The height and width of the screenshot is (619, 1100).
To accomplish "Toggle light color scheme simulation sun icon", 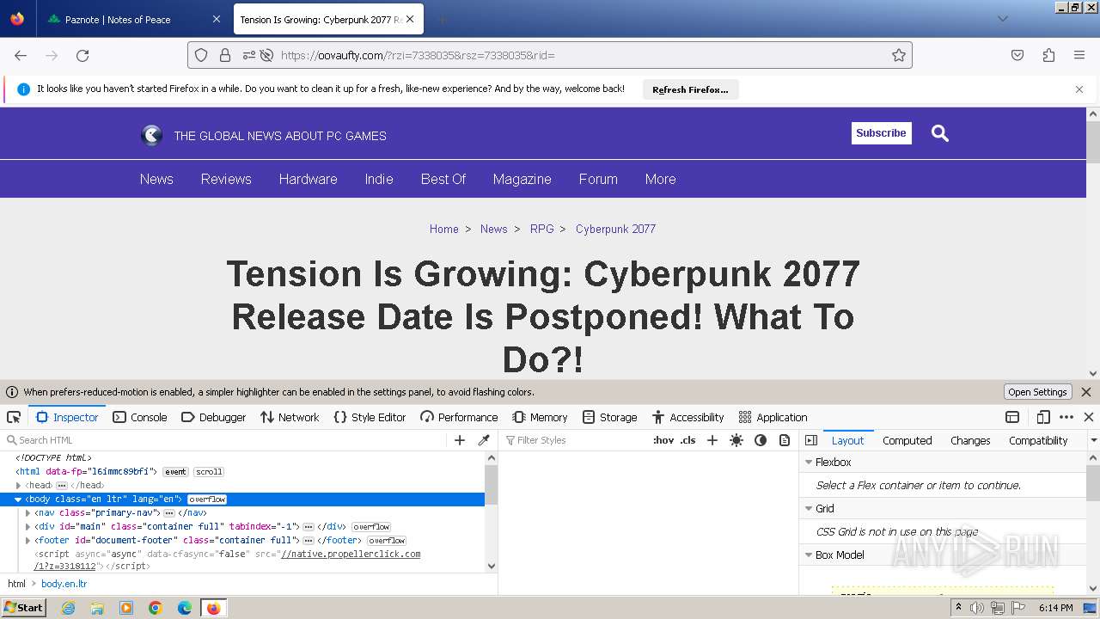I will pyautogui.click(x=736, y=440).
